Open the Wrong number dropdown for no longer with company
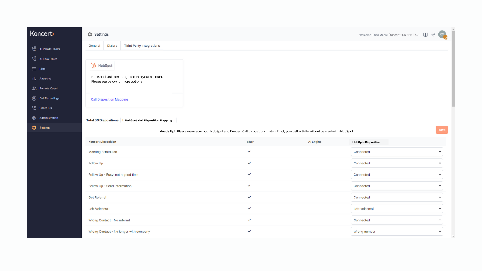 click(x=396, y=231)
